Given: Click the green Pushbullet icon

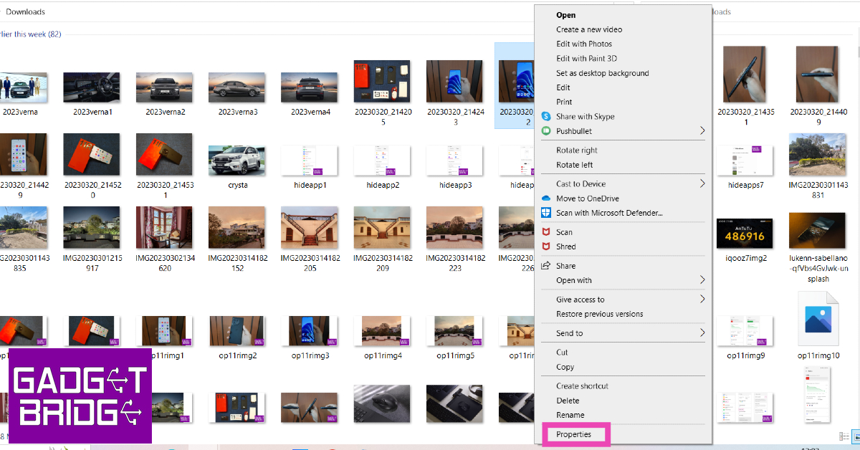Looking at the screenshot, I should point(546,131).
